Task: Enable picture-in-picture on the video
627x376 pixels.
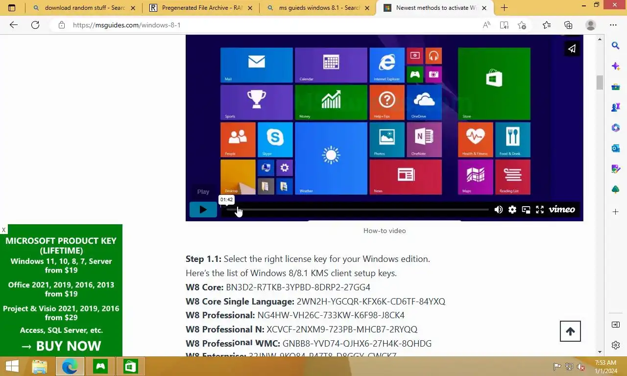Action: tap(526, 210)
